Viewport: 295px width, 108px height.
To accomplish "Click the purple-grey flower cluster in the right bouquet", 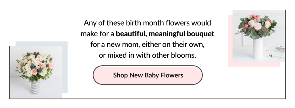I will click(x=263, y=32).
